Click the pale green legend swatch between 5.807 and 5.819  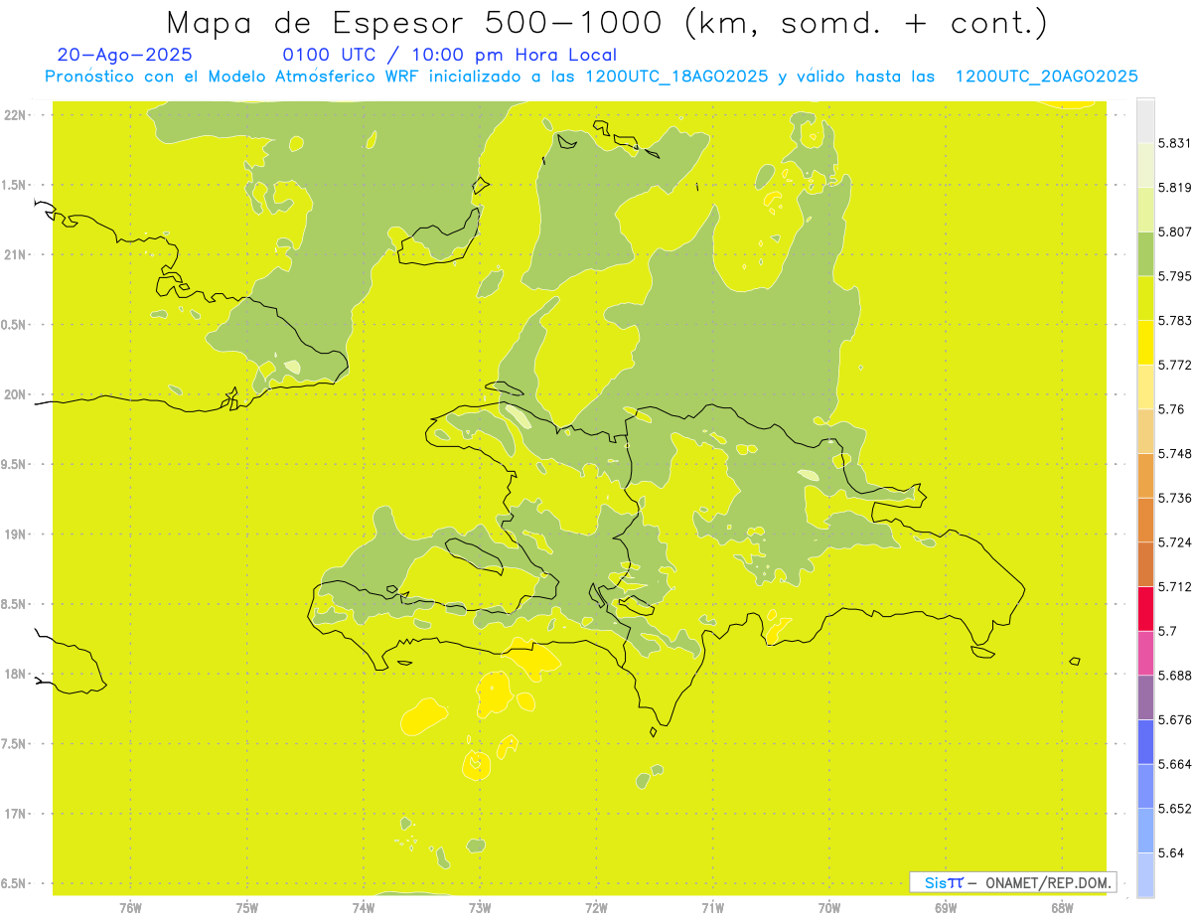pos(1145,209)
